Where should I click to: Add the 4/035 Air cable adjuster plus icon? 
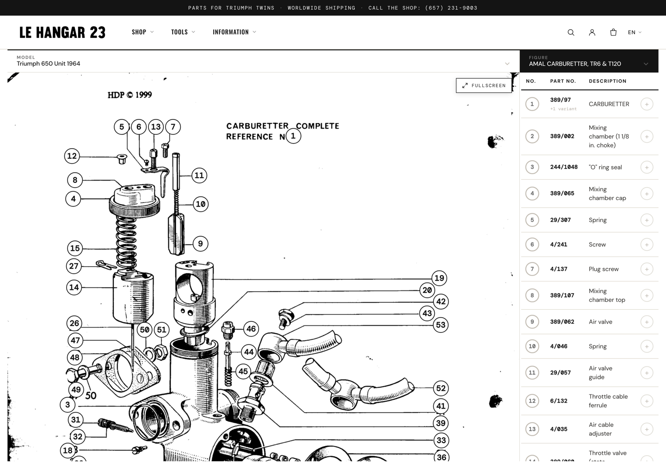(647, 429)
